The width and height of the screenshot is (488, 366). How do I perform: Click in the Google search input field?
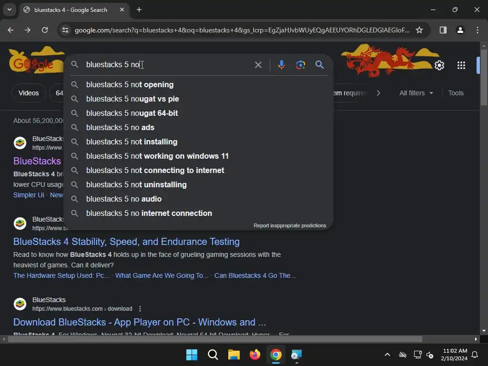168,65
